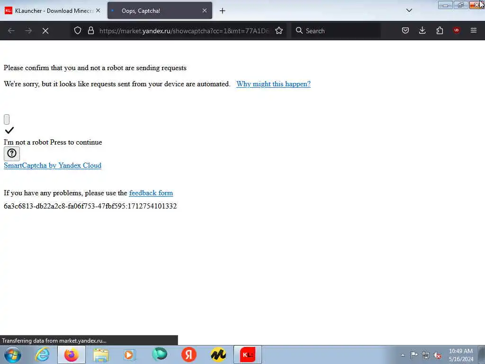This screenshot has width=485, height=364.
Task: View site security lock info
Action: pyautogui.click(x=90, y=30)
